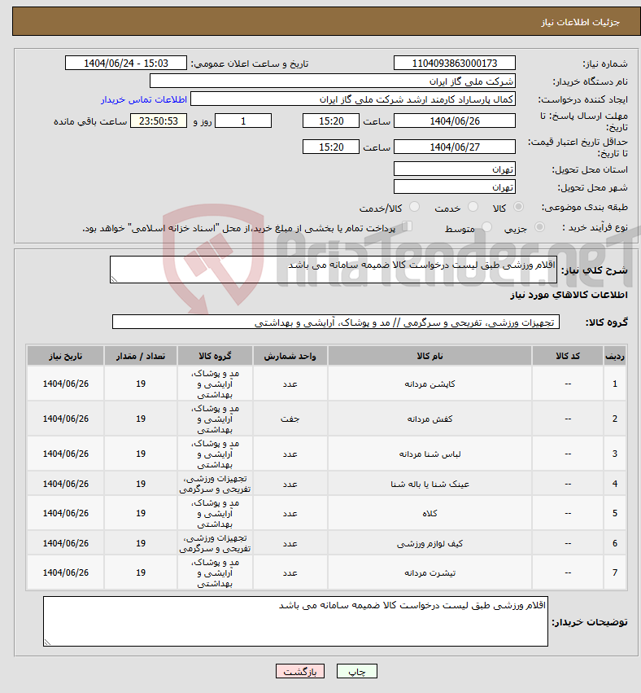Select the کالا/خدمت radio button
The image size is (641, 693).
tap(414, 207)
